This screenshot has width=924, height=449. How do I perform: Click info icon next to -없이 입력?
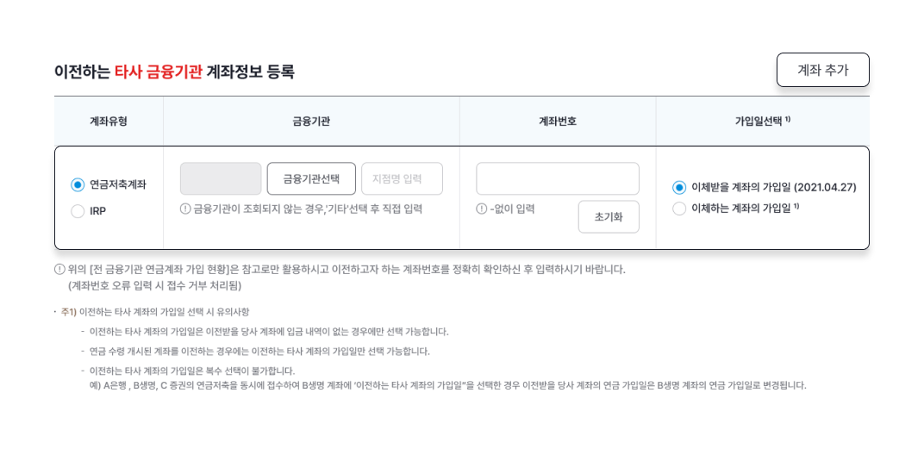click(x=482, y=209)
